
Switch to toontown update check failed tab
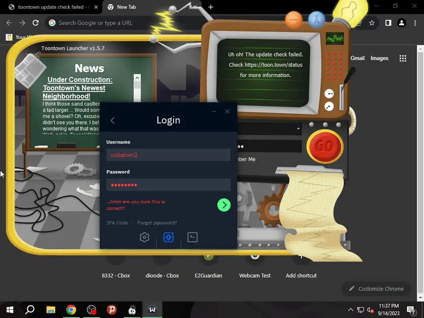click(51, 7)
